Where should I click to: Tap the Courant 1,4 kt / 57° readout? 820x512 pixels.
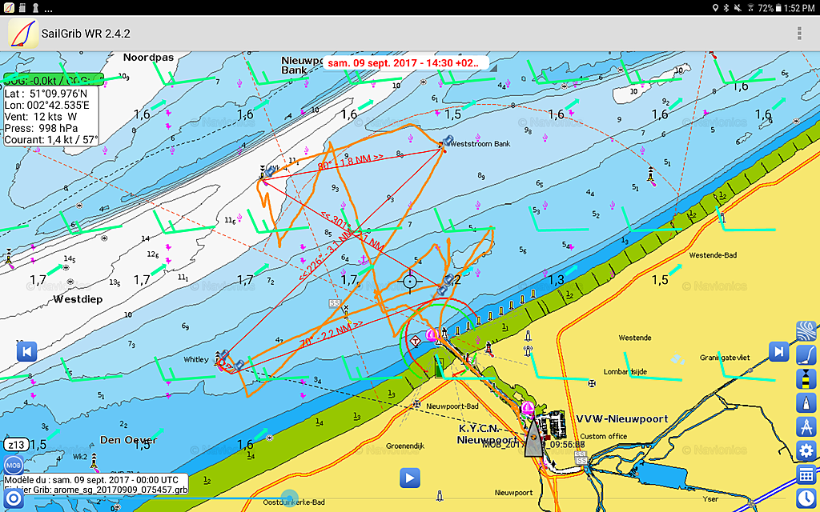pyautogui.click(x=50, y=139)
